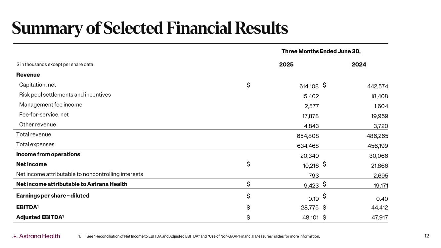Select the Income from operations label
The width and height of the screenshot is (441, 248).
click(x=48, y=154)
